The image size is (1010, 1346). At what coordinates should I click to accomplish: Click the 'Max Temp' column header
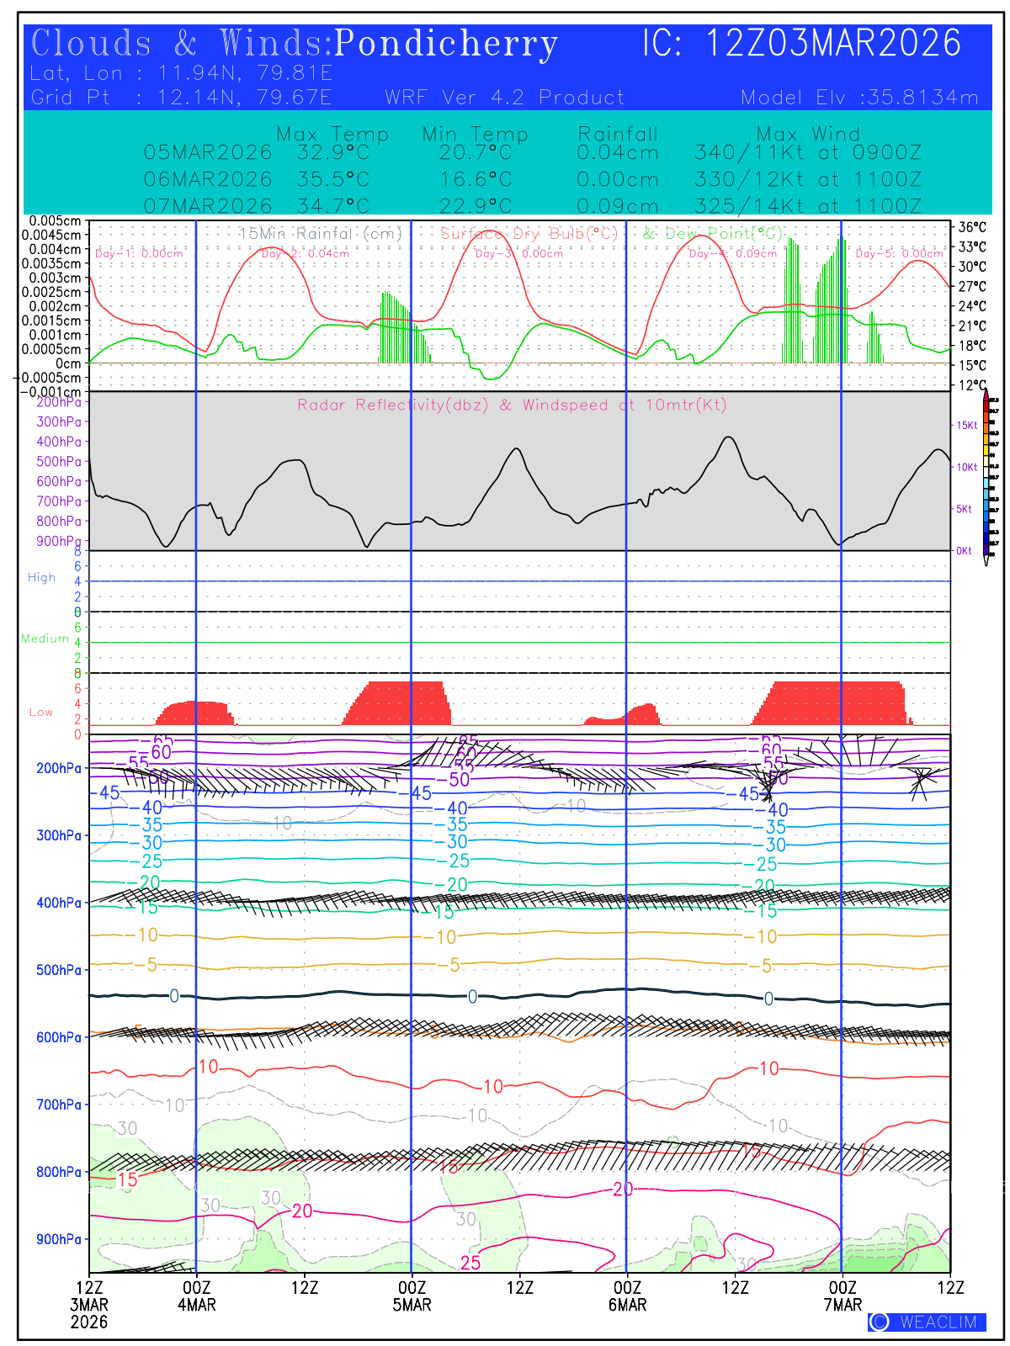pos(332,134)
